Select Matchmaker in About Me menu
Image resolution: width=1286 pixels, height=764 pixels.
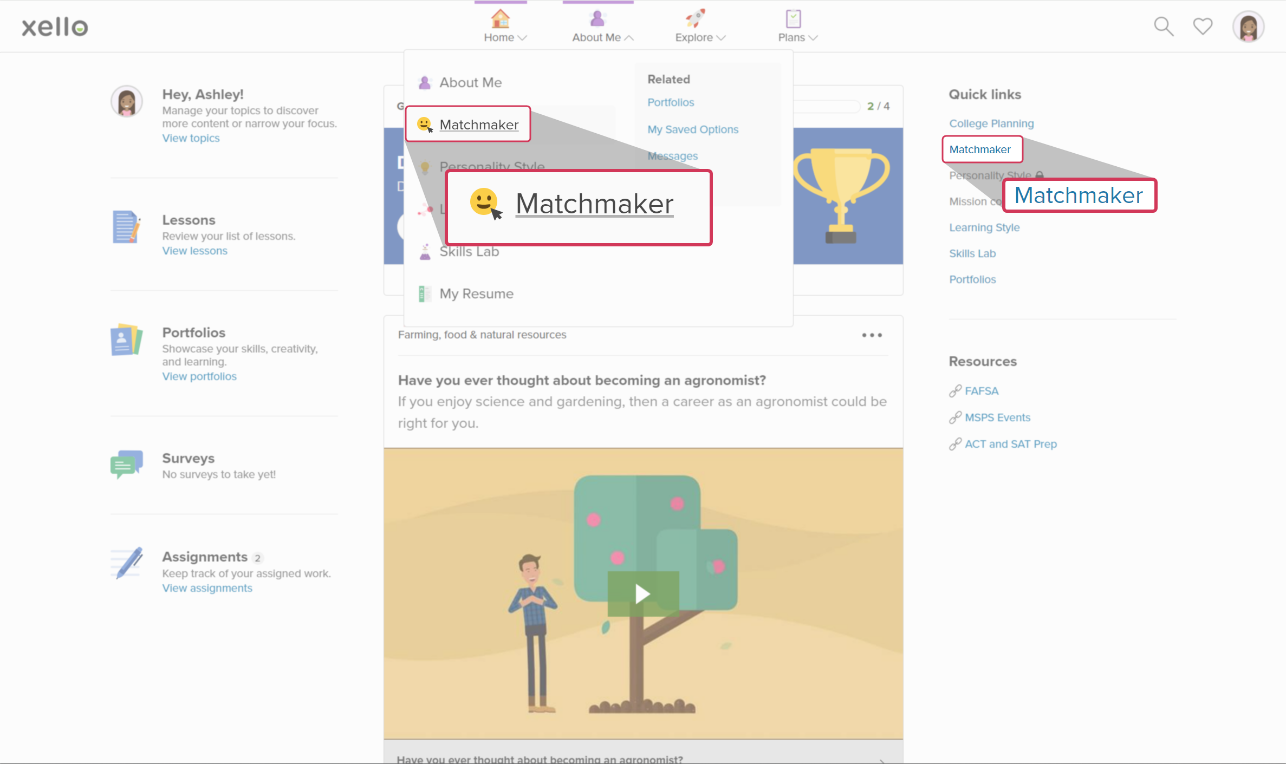[479, 125]
